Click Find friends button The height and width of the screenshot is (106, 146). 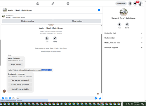121,3
